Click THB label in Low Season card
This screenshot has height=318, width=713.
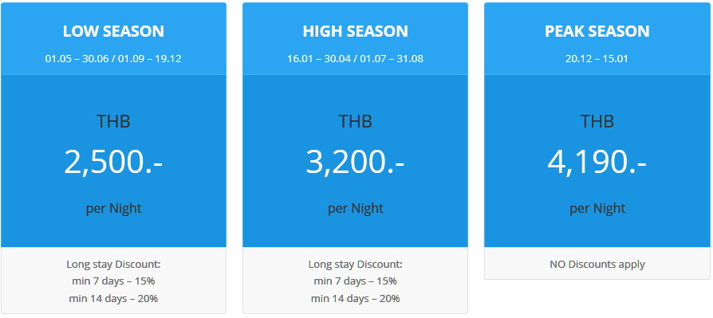pyautogui.click(x=113, y=121)
